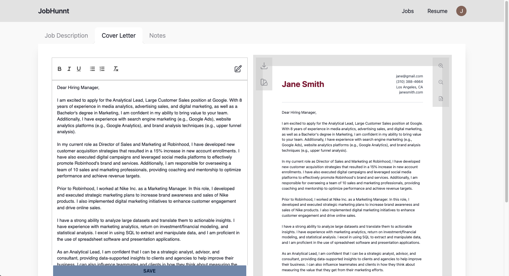Clear text formatting icon
Image resolution: width=509 pixels, height=276 pixels.
[116, 69]
